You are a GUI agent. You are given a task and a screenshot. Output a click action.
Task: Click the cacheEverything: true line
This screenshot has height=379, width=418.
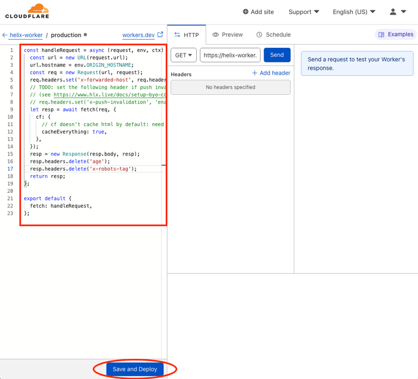pos(74,132)
